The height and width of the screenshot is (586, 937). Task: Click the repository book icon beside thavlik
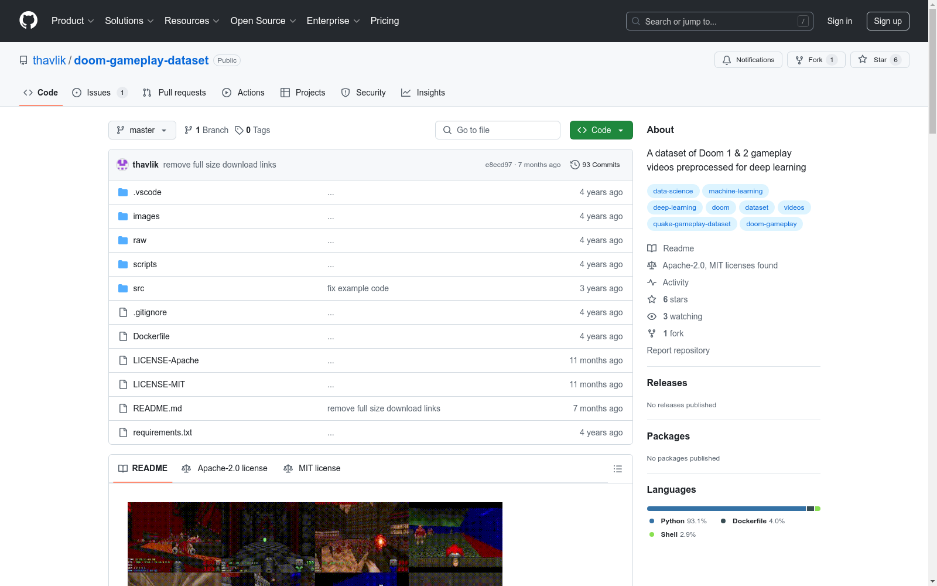click(x=23, y=60)
